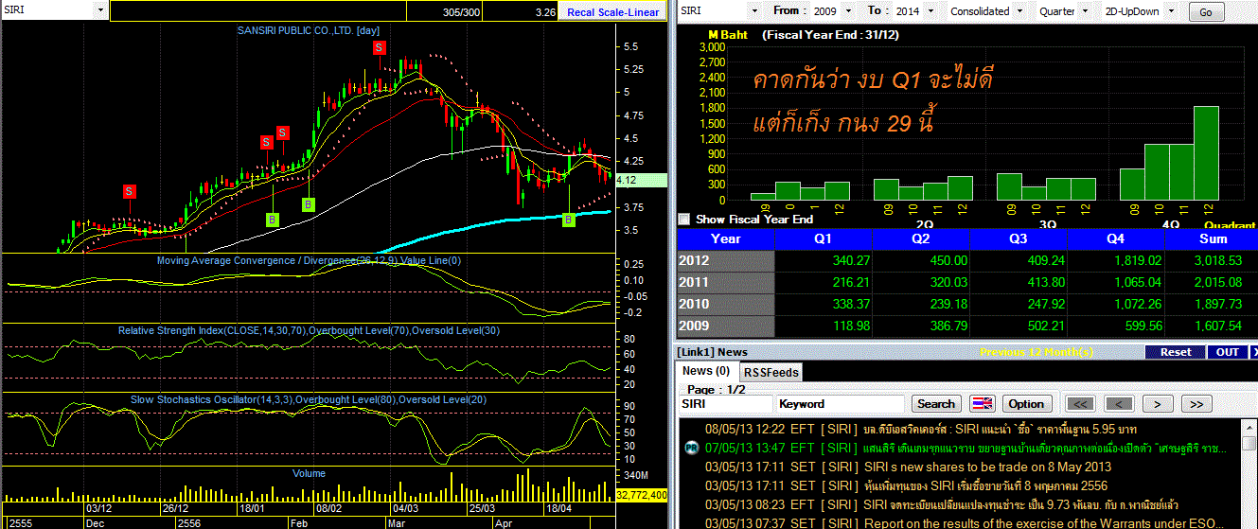Switch to the RSSFeeds tab
1258x529 pixels.
769,373
